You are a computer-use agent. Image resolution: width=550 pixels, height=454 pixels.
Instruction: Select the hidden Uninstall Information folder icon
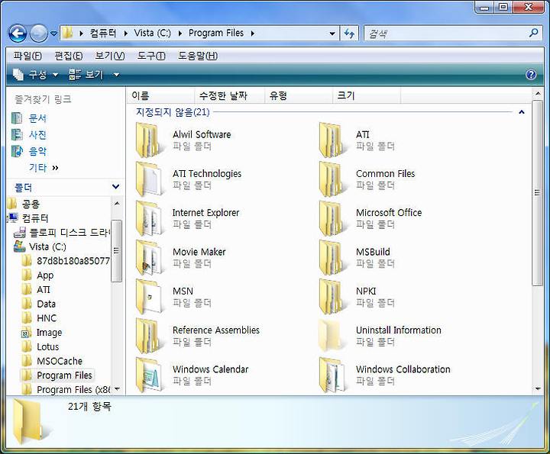coord(332,336)
